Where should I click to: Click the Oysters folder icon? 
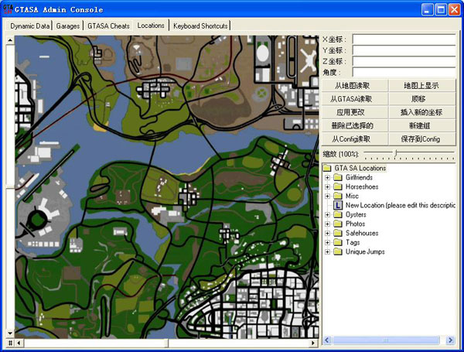[338, 214]
